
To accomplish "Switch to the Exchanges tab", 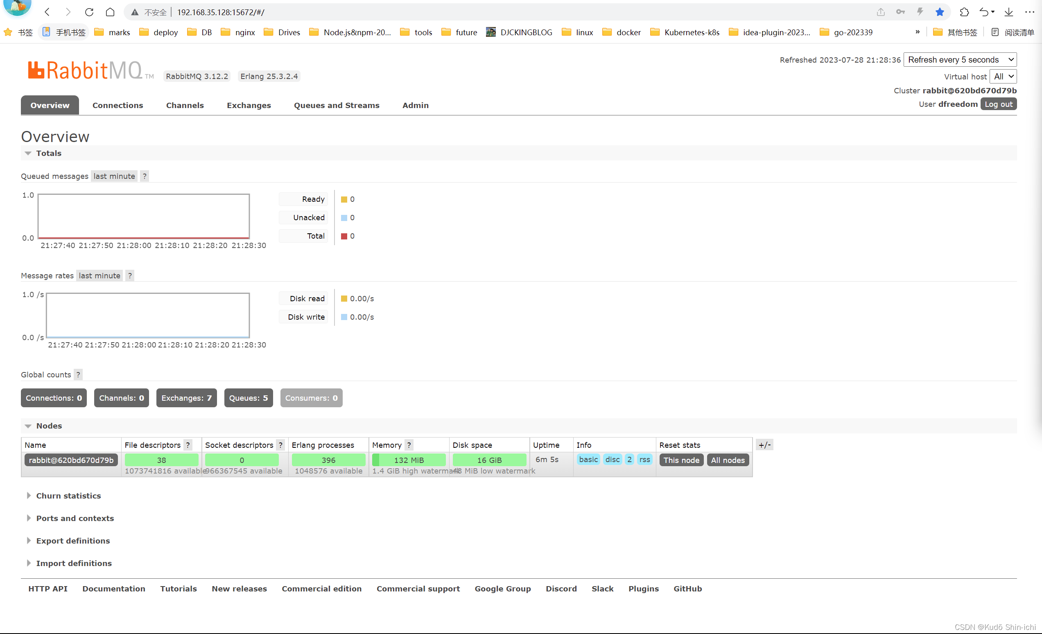I will pyautogui.click(x=249, y=105).
